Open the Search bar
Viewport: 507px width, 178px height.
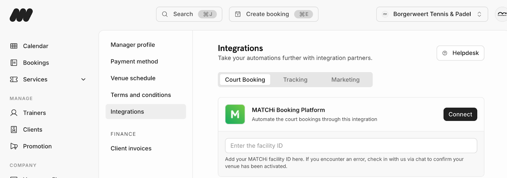(189, 14)
